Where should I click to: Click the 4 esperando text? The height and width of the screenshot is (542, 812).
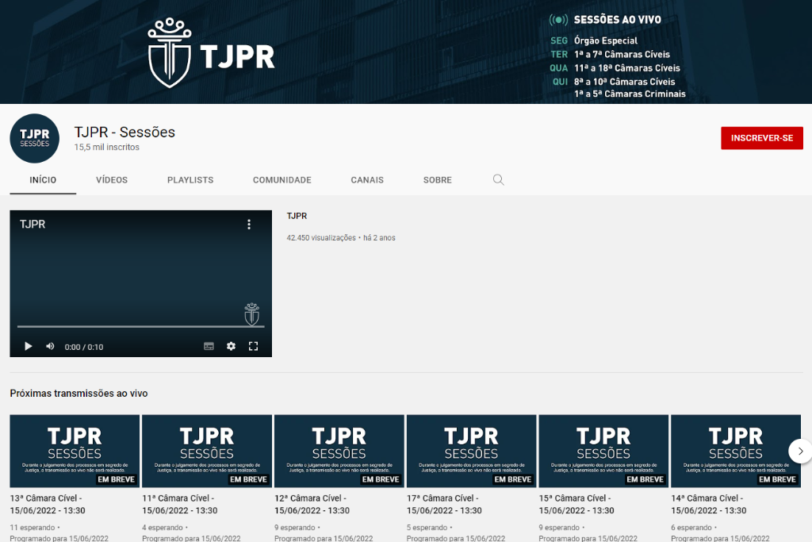click(x=163, y=528)
